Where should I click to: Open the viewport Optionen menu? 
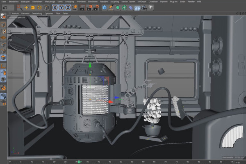(x=49, y=14)
